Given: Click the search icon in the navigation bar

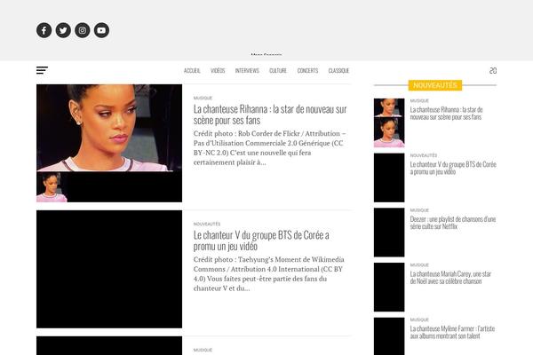Looking at the screenshot, I should click(493, 70).
